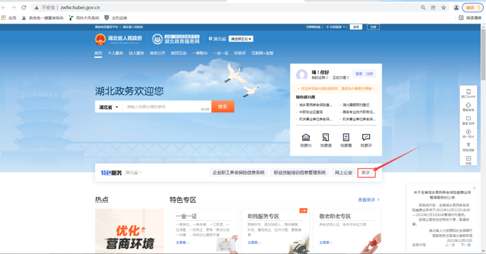Click the 回到顶部 back-to-top arrow icon
The image size is (486, 254).
[468, 145]
